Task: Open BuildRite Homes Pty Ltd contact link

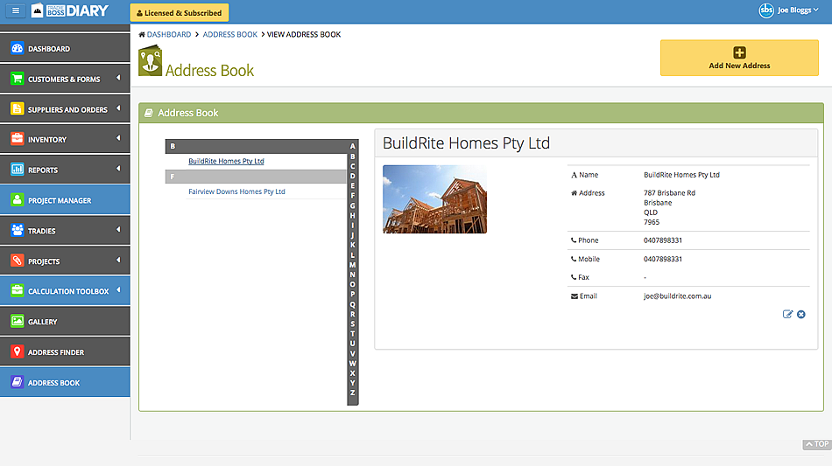Action: 226,161
